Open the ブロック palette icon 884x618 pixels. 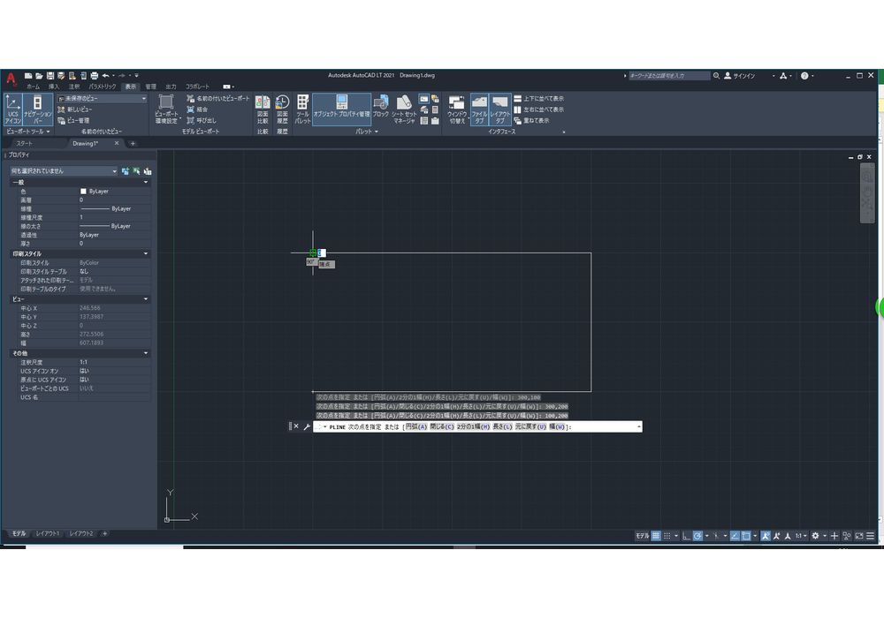(x=380, y=109)
